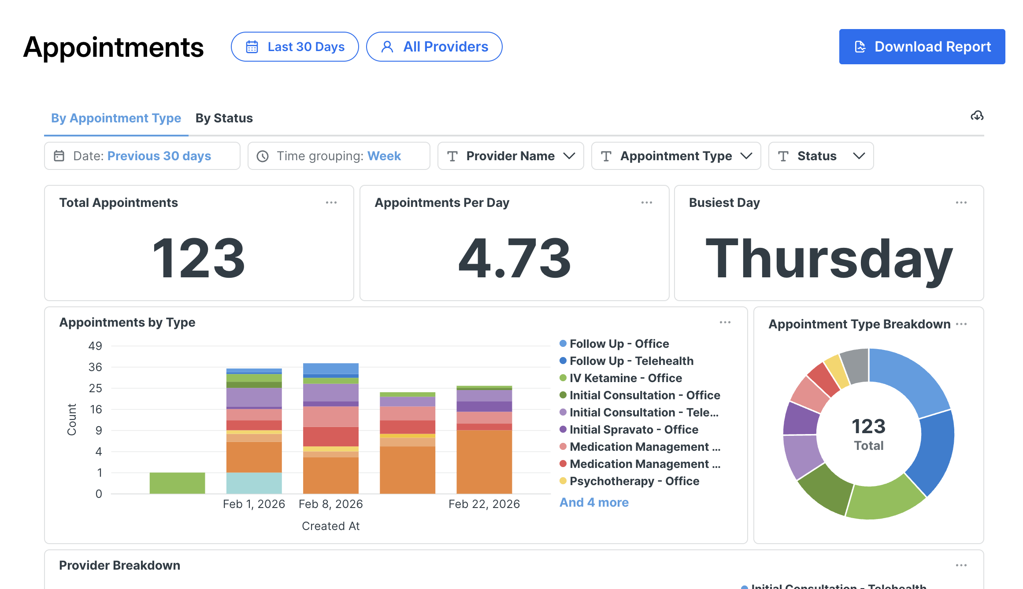Open Provider Breakdown options menu
This screenshot has width=1023, height=589.
coord(961,565)
